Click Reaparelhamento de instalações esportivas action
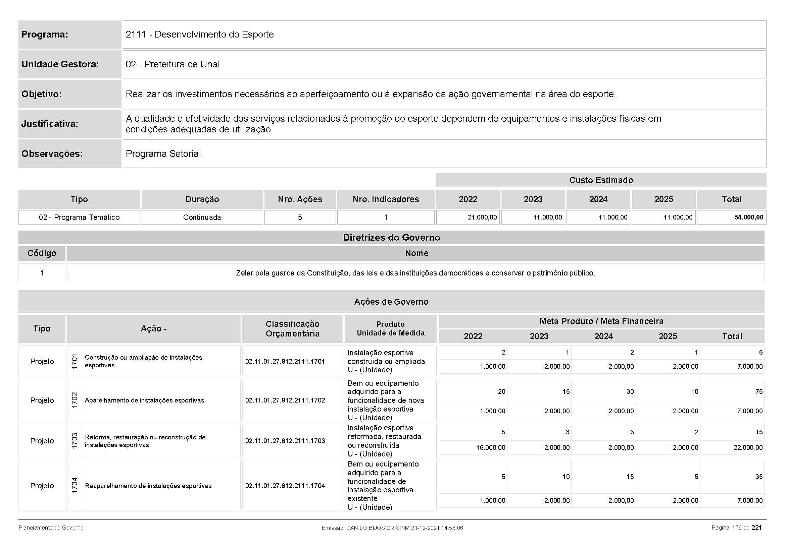 [148, 486]
